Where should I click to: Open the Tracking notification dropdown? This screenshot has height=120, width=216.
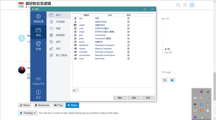point(28,113)
